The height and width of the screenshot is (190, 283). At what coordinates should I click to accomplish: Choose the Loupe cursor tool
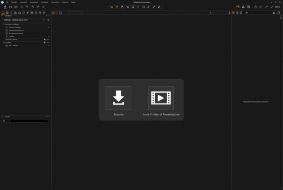[x=123, y=7]
